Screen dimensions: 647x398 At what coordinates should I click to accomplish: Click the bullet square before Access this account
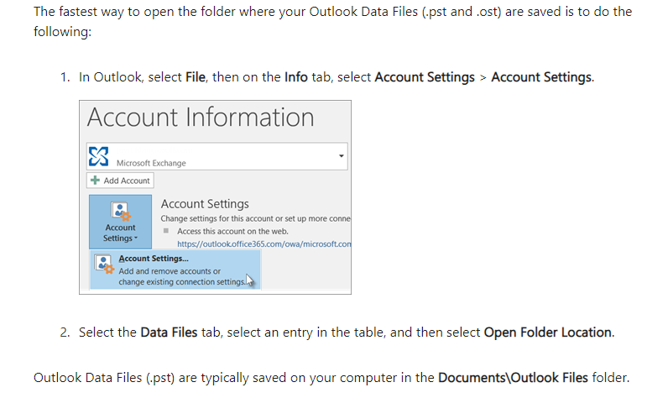[166, 231]
